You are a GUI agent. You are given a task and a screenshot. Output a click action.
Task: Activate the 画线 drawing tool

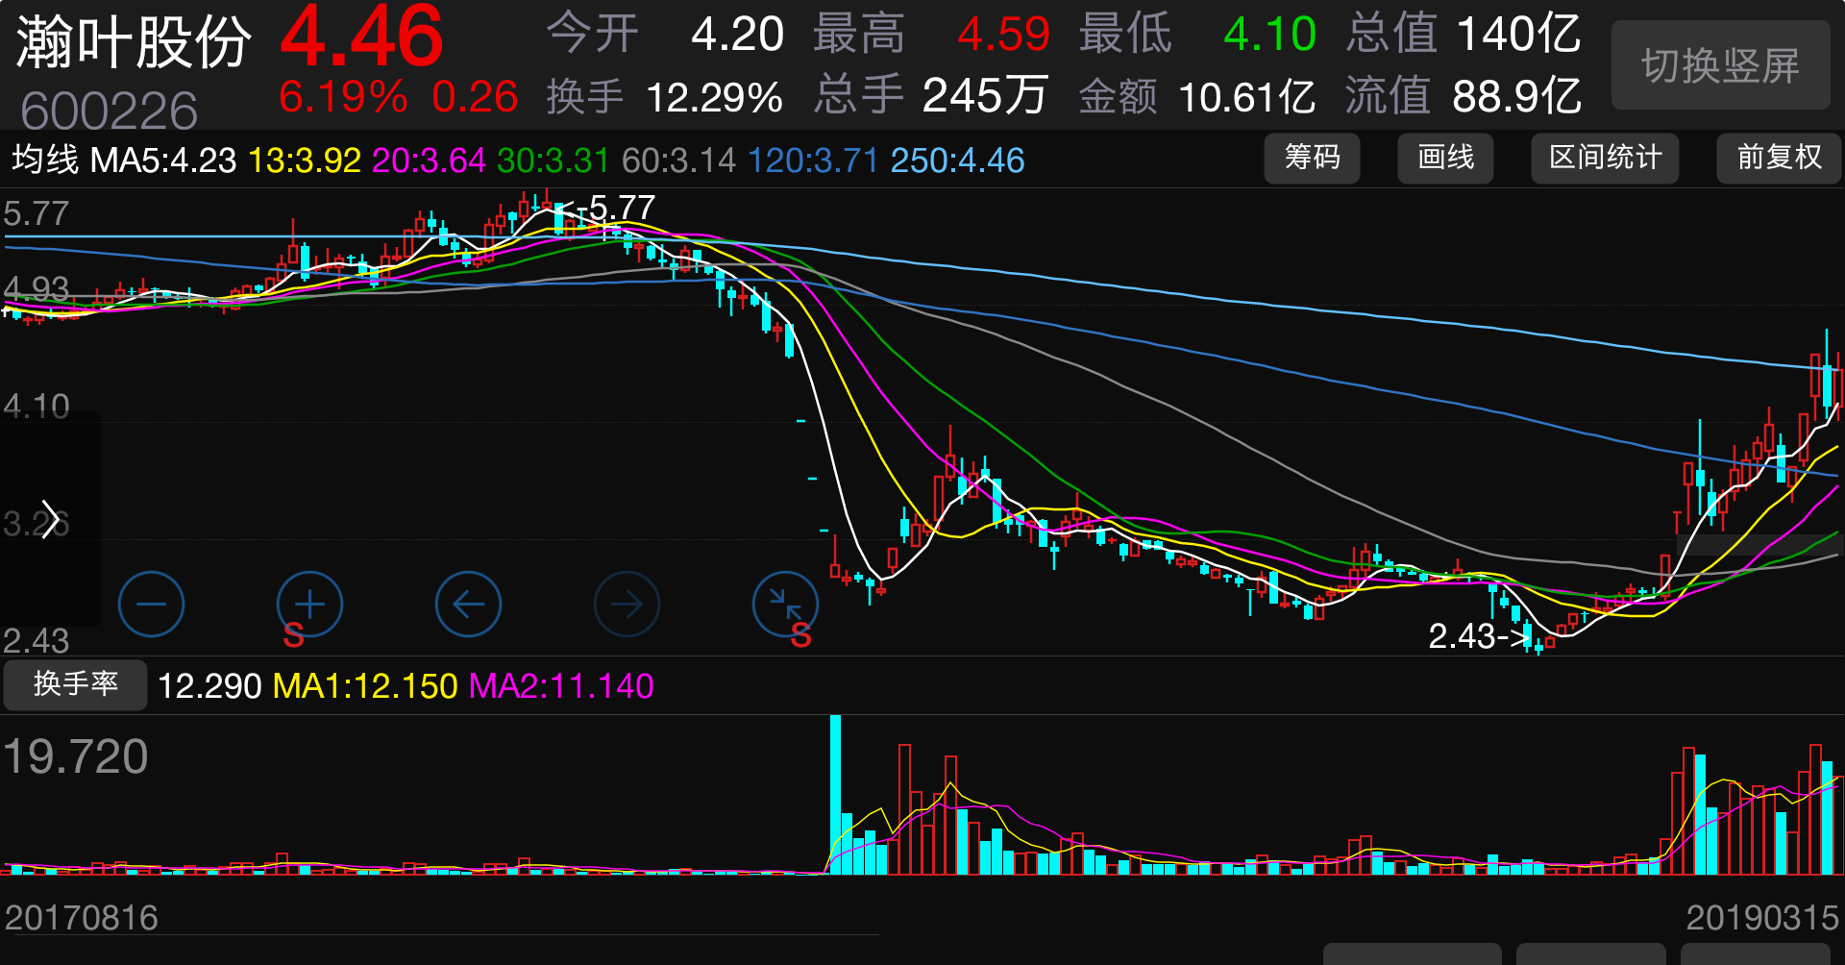[1445, 158]
